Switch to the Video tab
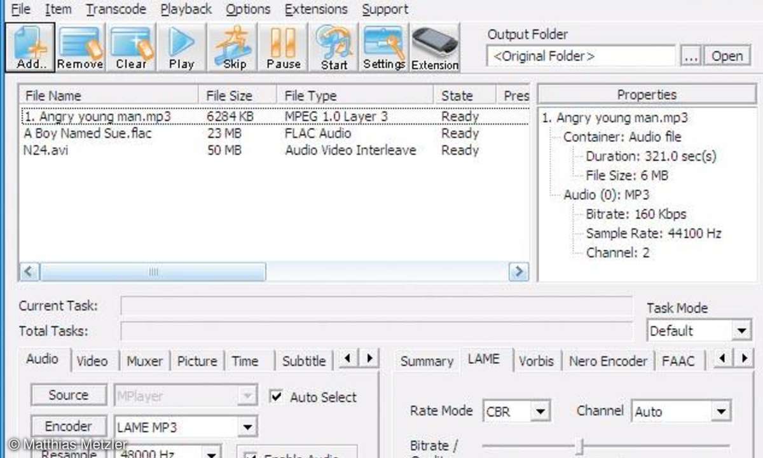This screenshot has width=763, height=458. pos(92,361)
